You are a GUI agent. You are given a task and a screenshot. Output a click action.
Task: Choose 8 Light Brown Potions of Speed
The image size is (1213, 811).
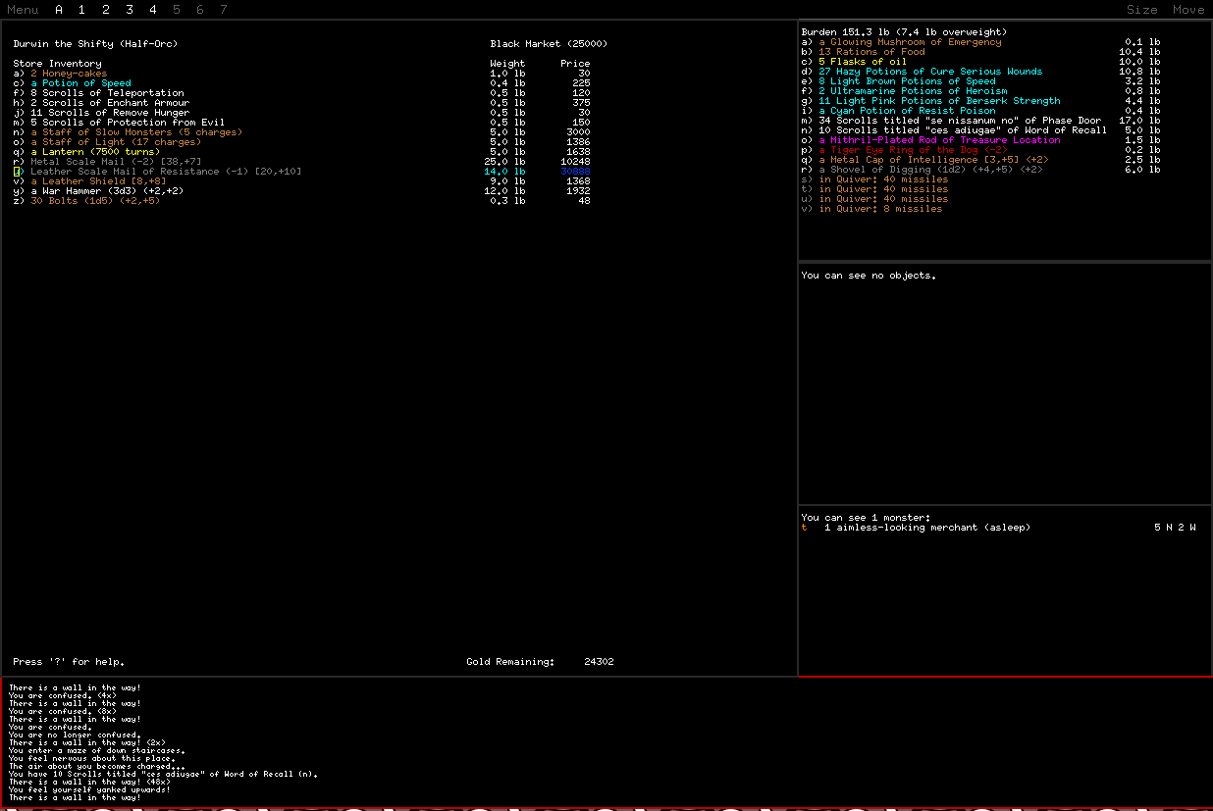981,81
